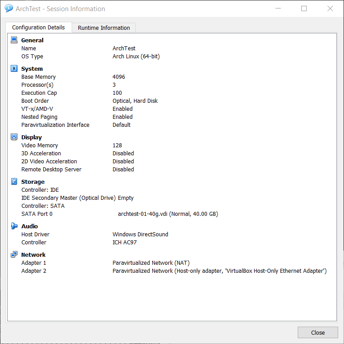This screenshot has height=344, width=344.
Task: Click the Close button
Action: click(318, 332)
